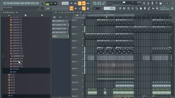Select the [L] BASS SHOT (2) pattern
The height and width of the screenshot is (98, 175).
point(60,32)
